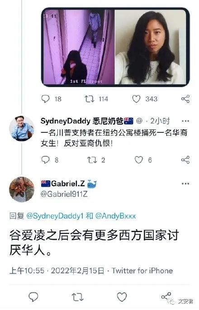Open Gabriel.Z's leaf avatar
Screen dimensions: 199x310
click(x=22, y=189)
